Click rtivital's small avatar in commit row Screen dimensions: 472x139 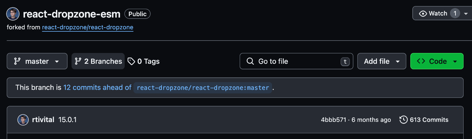pos(23,120)
